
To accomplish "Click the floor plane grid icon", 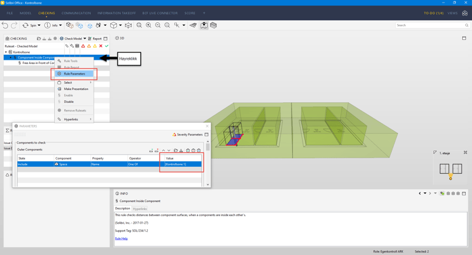I will [x=193, y=25].
